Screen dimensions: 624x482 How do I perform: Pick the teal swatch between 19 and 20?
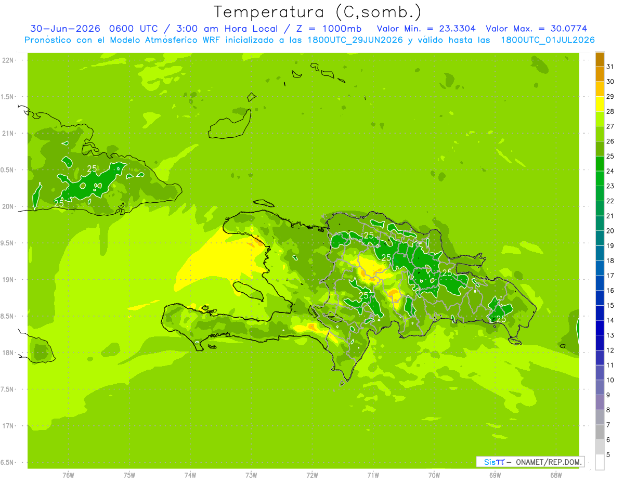[x=600, y=239]
